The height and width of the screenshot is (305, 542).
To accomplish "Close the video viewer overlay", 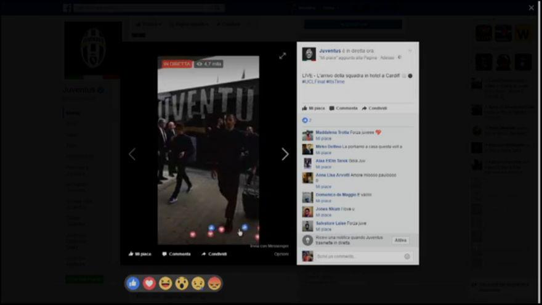I will pos(531,8).
